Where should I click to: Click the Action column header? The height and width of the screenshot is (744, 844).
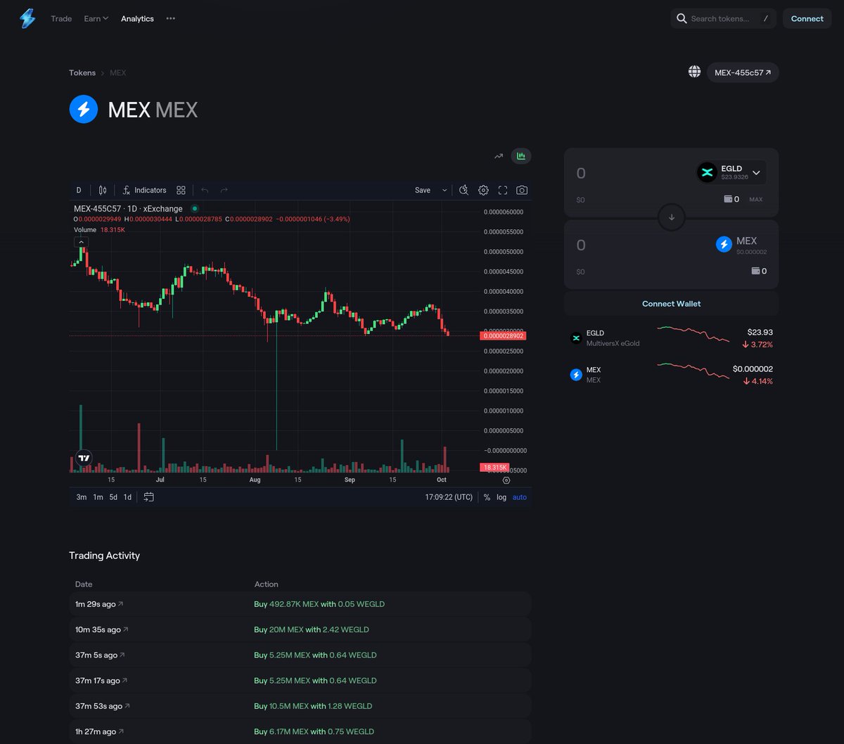[266, 584]
